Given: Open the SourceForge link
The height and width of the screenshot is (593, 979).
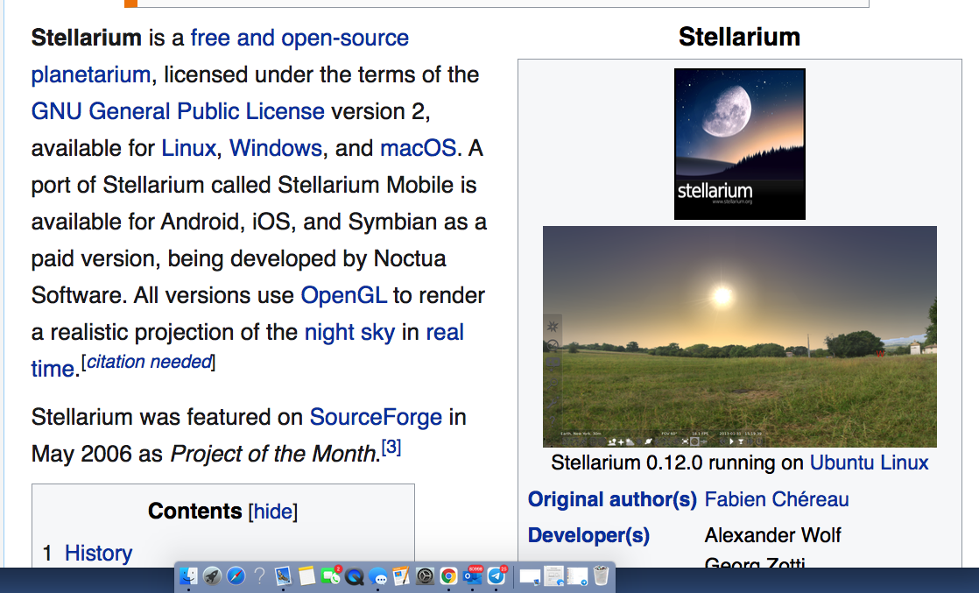Looking at the screenshot, I should tap(376, 417).
